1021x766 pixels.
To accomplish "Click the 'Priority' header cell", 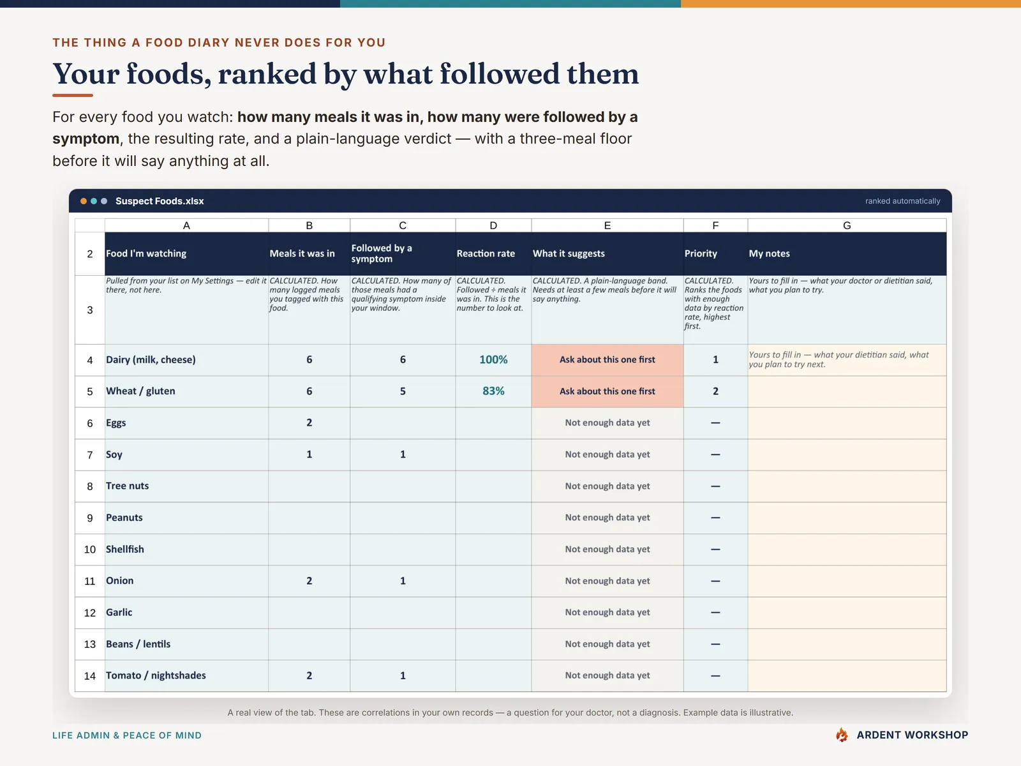I will click(715, 253).
